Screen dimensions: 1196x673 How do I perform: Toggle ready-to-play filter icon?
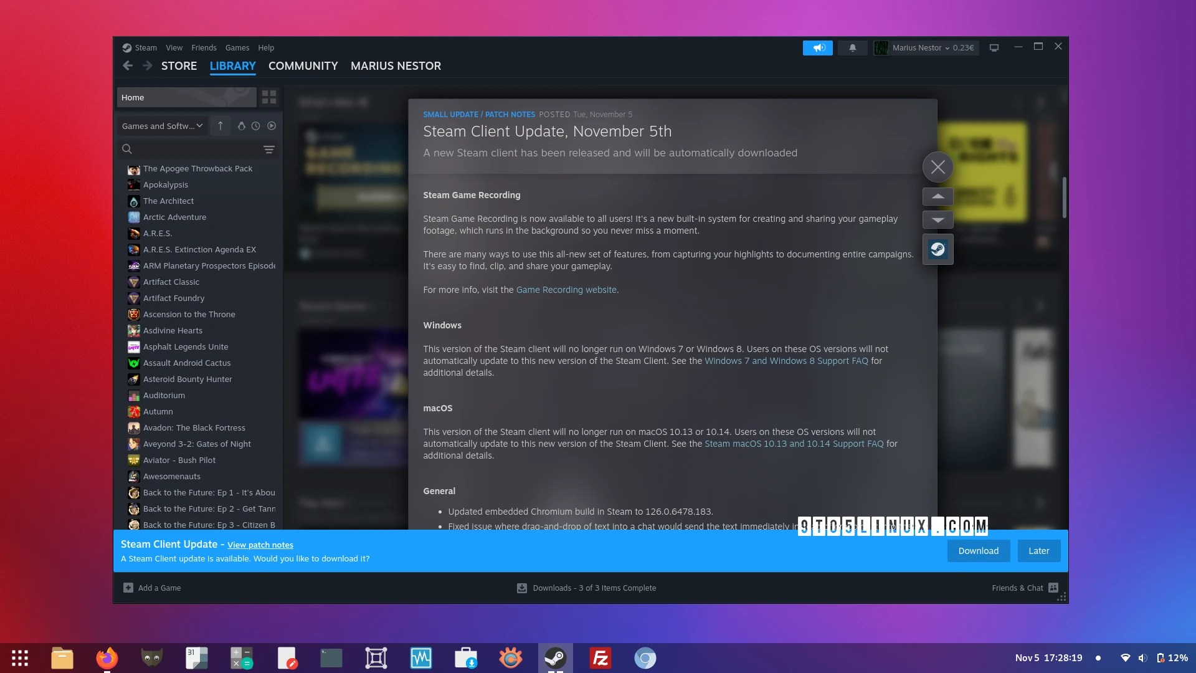272,126
